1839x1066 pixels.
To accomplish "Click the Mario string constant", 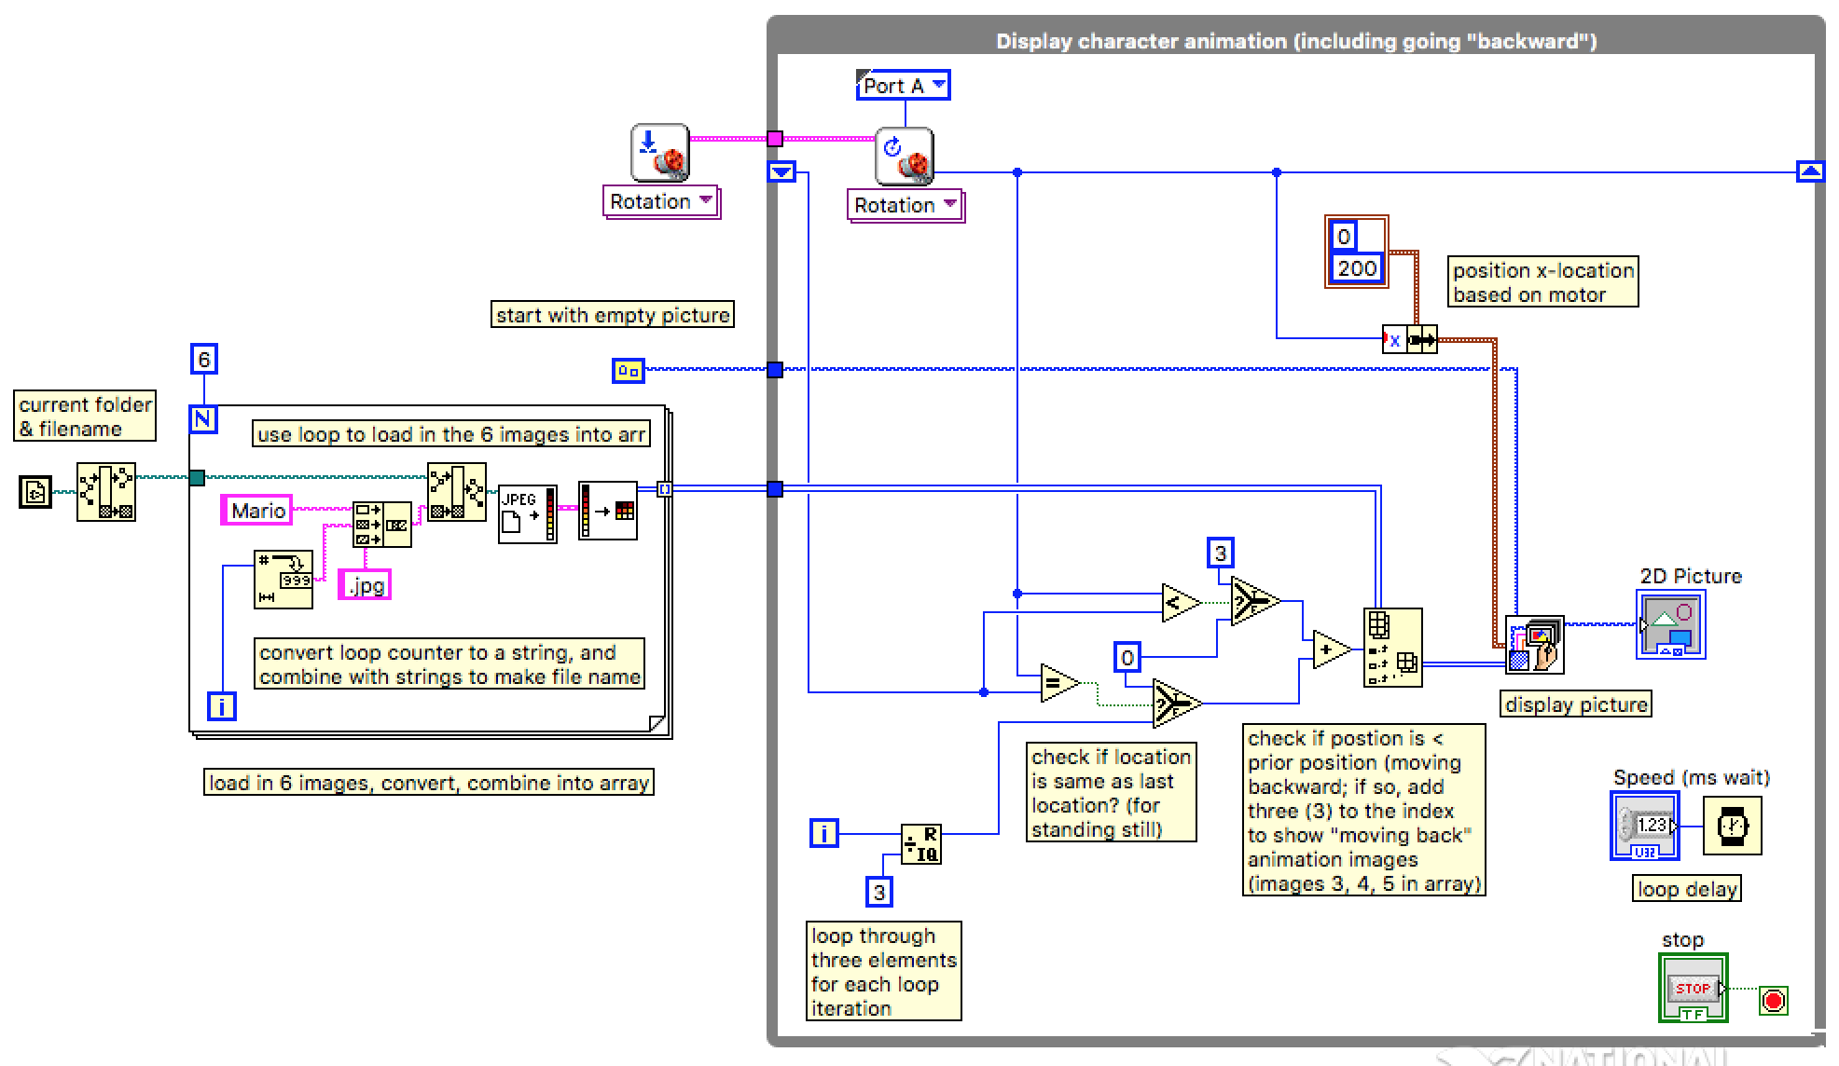I will tap(257, 510).
